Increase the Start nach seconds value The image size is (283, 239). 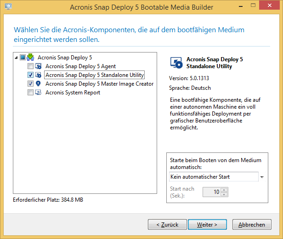point(224,190)
